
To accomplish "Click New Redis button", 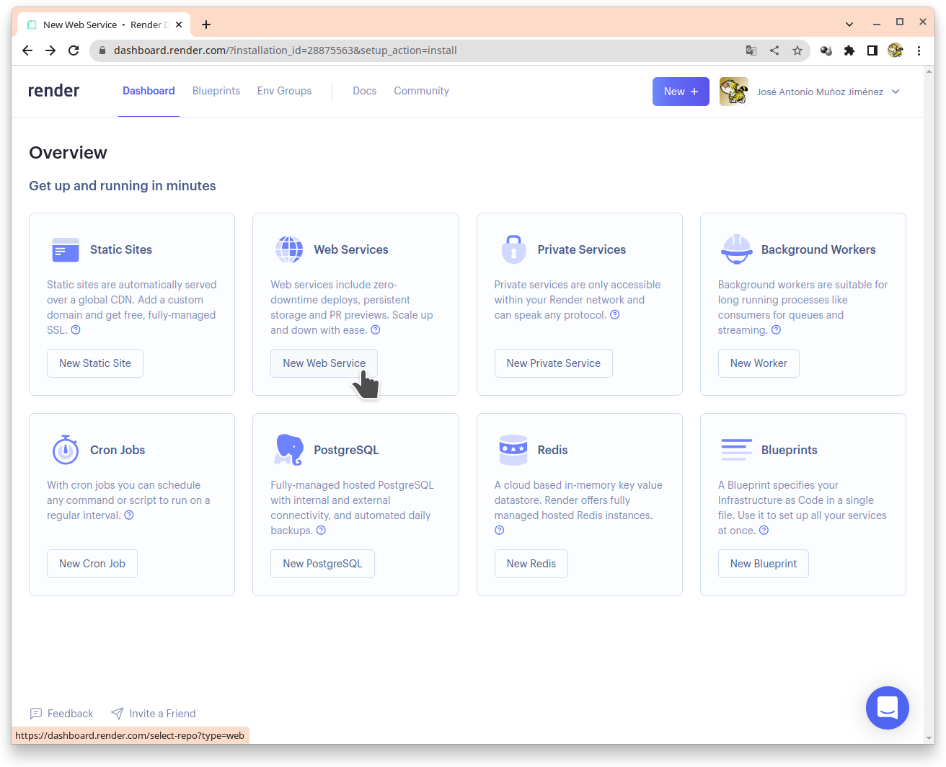I will (x=531, y=564).
